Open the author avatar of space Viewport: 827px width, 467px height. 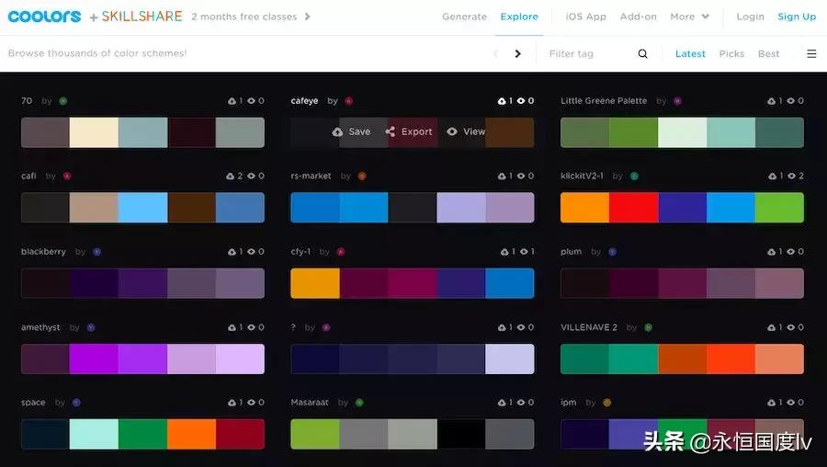tap(76, 403)
